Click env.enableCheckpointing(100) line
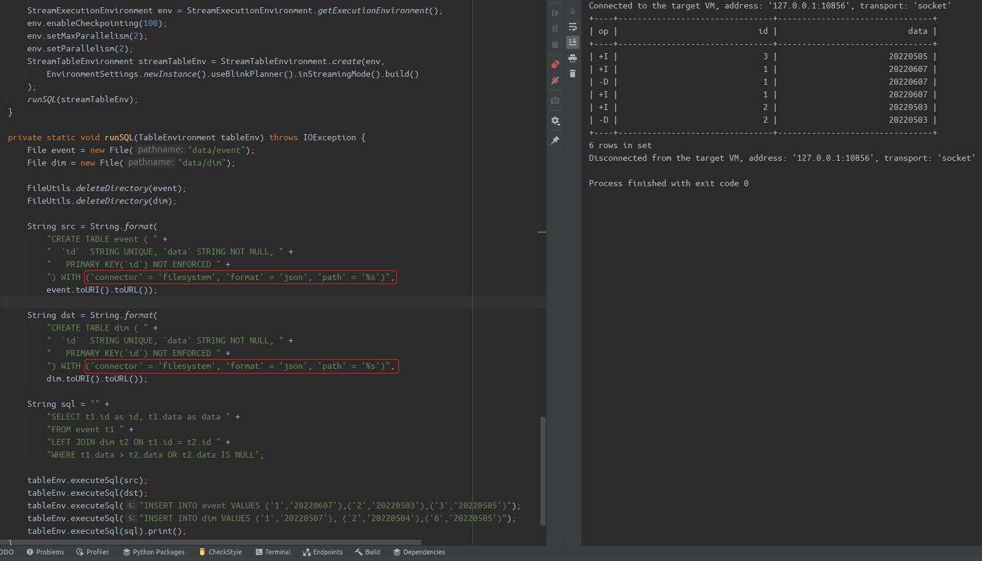This screenshot has width=982, height=561. (x=97, y=24)
